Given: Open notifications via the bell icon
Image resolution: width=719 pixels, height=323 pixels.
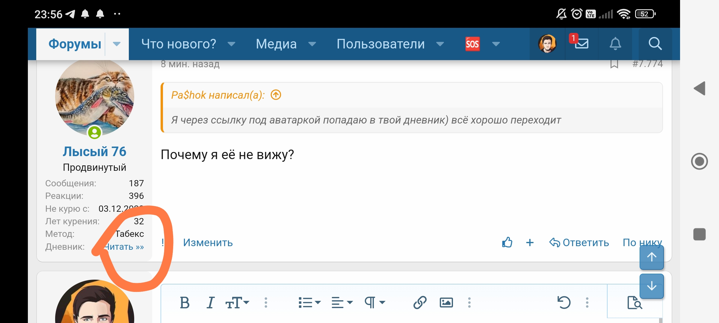Looking at the screenshot, I should tap(616, 44).
